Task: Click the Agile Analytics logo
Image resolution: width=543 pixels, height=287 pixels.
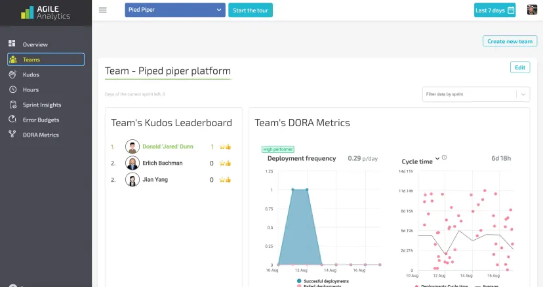Action: pos(45,12)
